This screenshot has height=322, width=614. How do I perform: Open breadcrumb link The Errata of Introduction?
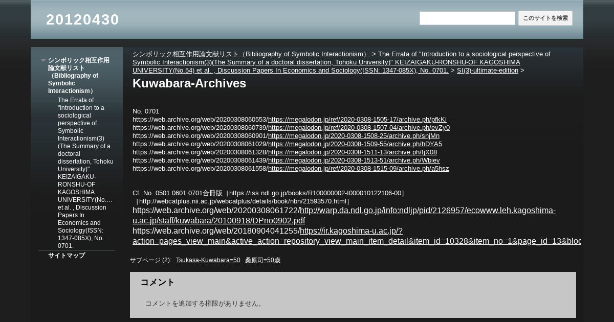pos(341,62)
